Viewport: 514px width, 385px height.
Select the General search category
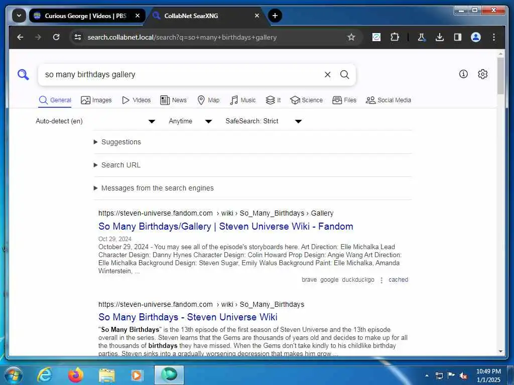pos(55,100)
